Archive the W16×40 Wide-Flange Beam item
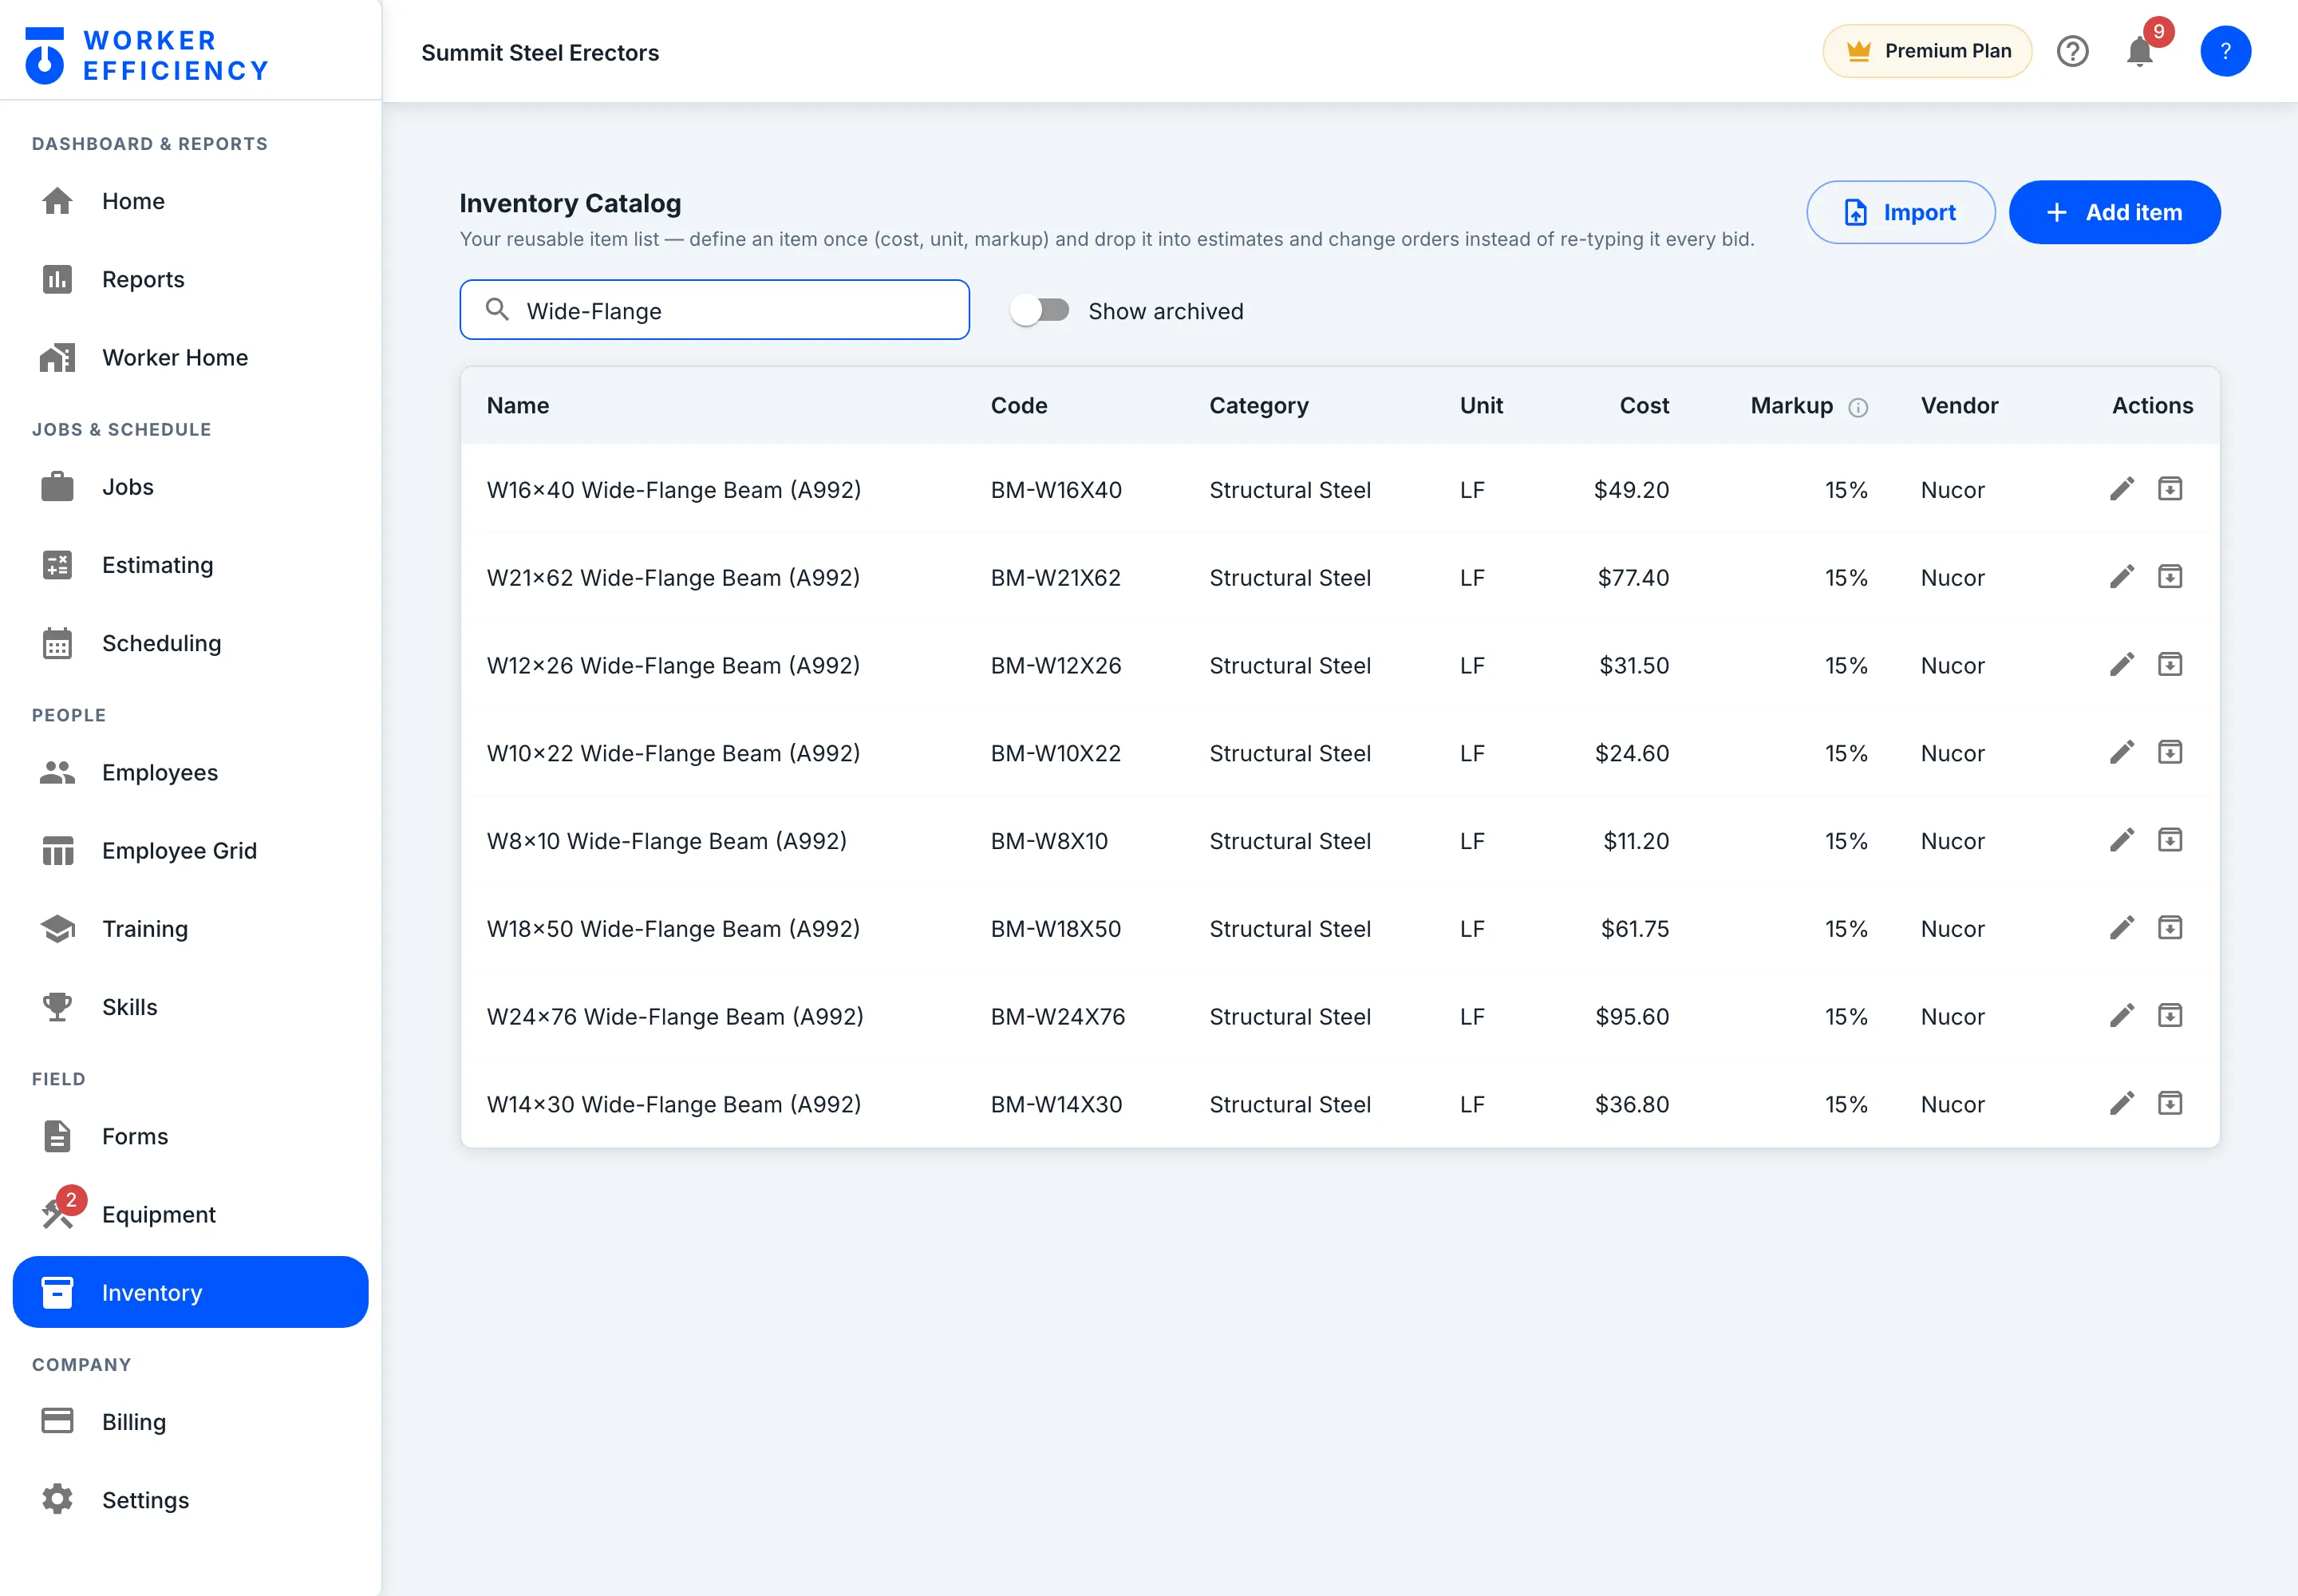 tap(2170, 489)
